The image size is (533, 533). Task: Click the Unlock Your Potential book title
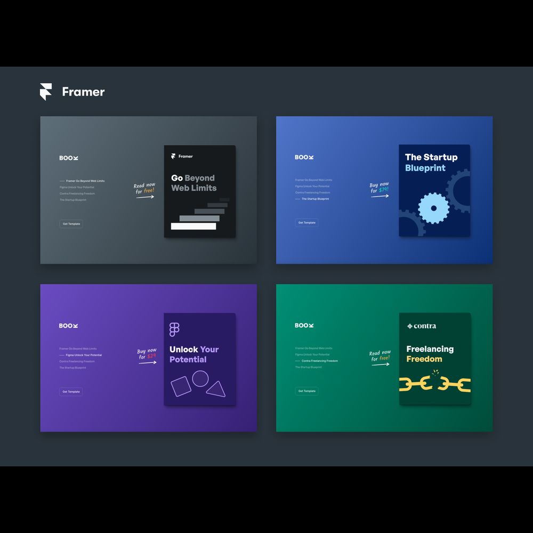click(194, 354)
